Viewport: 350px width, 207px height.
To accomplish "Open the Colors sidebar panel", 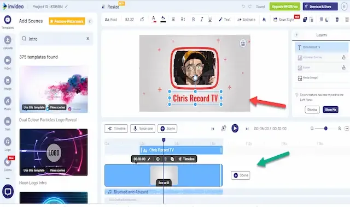I will [x=8, y=164].
